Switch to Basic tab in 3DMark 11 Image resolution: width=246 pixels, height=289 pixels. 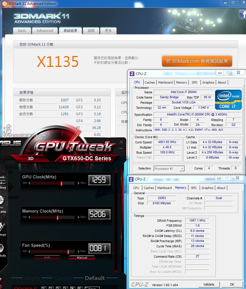(22, 31)
